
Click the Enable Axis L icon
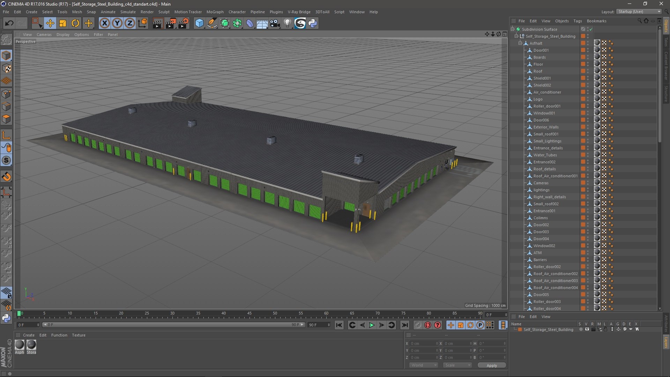6,135
